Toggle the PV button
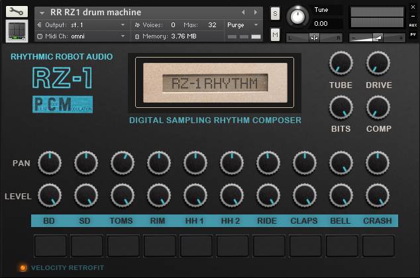420x278 pixels. (413, 34)
